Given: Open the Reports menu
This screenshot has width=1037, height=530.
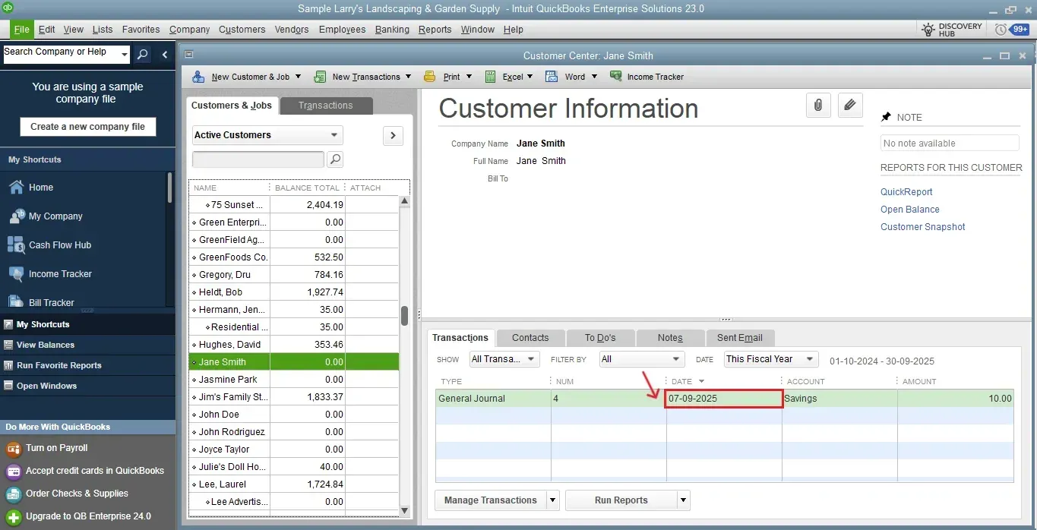Looking at the screenshot, I should pos(435,30).
